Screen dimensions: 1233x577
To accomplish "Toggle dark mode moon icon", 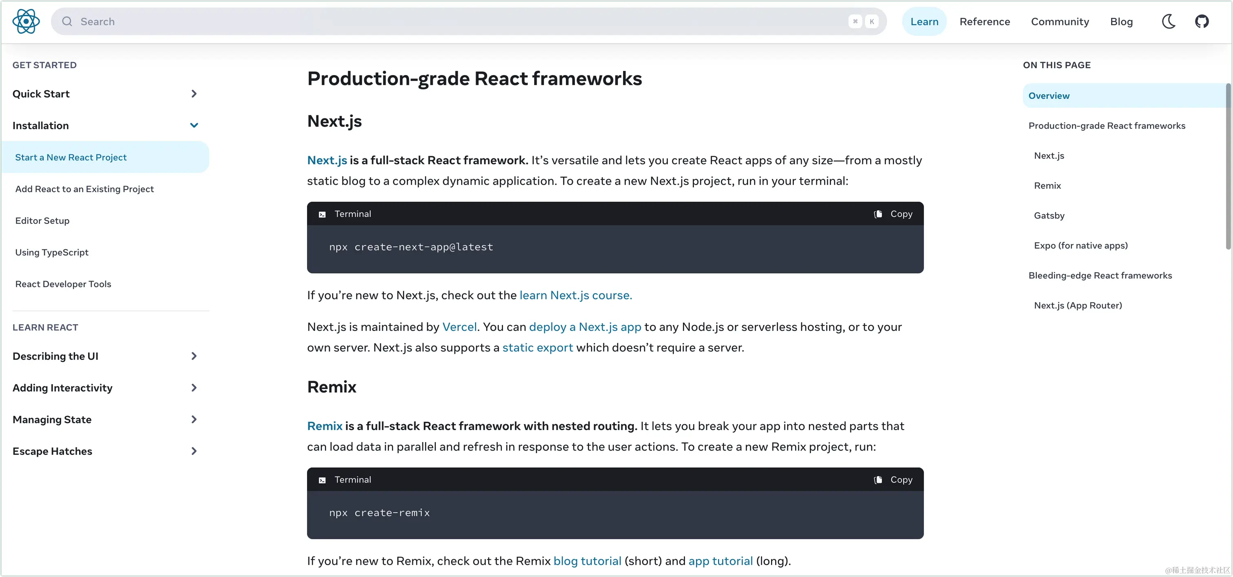I will [1169, 22].
